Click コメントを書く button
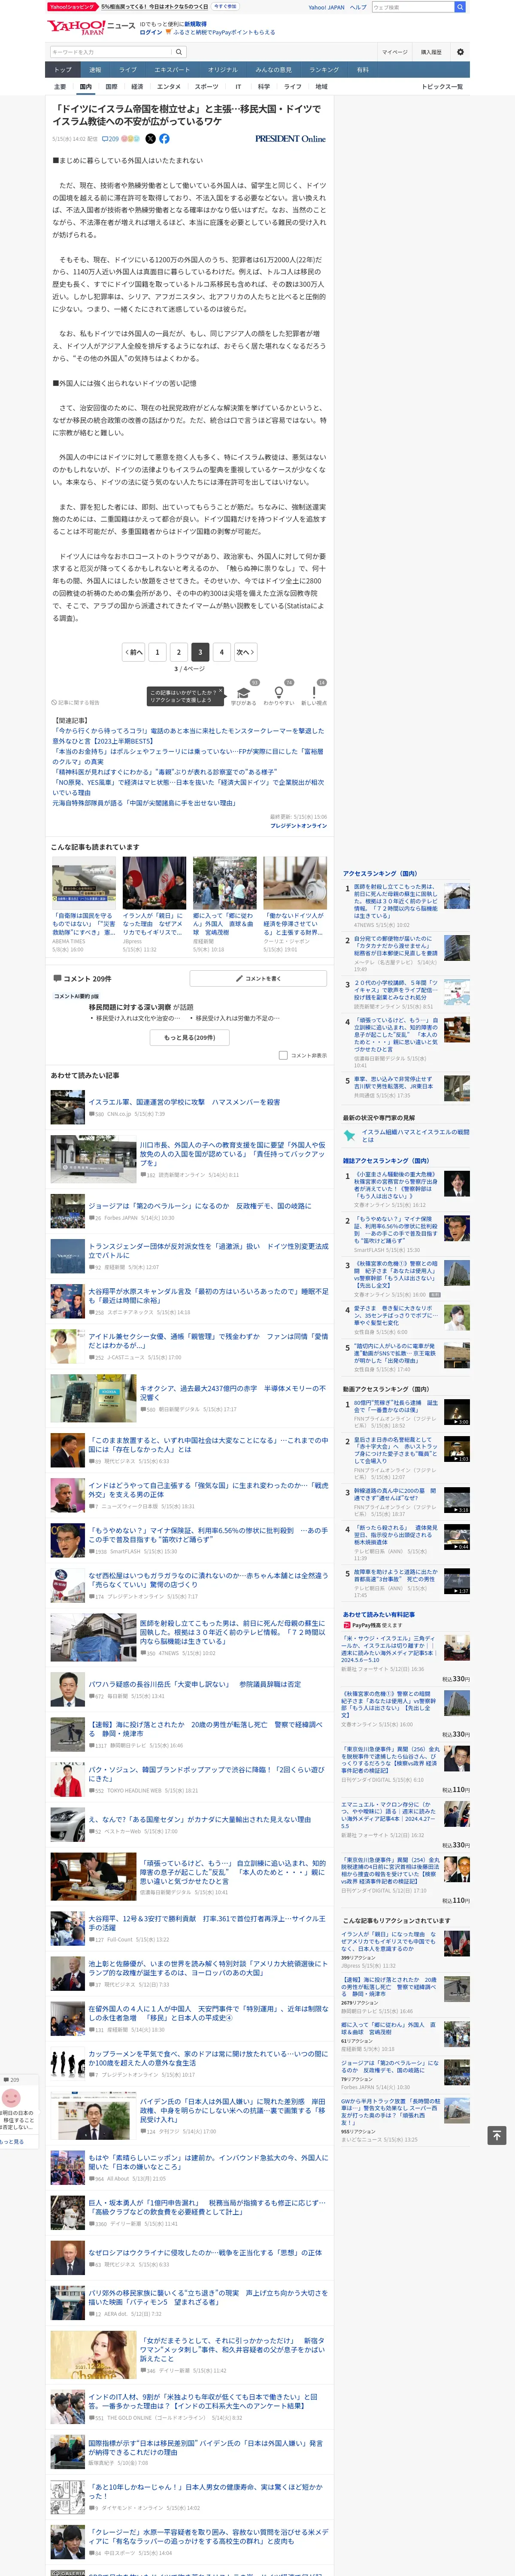This screenshot has height=2576, width=515. pos(258,978)
